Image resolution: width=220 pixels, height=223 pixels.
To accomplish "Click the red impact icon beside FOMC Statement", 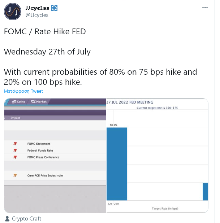I will 15,144.
